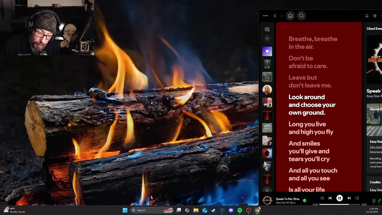Image resolution: width=382 pixels, height=215 pixels.
Task: Open the Primus album in sidebar
Action: pos(267,166)
